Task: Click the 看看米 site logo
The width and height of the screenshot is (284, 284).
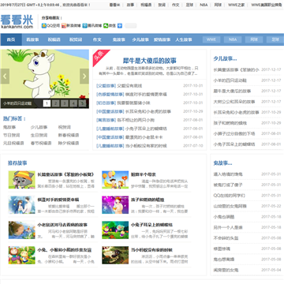Action: (x=17, y=21)
